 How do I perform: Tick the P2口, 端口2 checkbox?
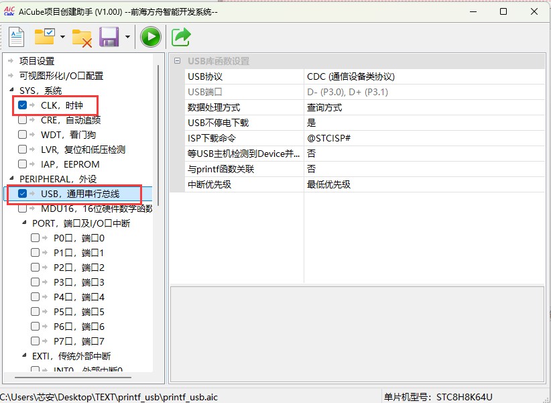pyautogui.click(x=35, y=268)
